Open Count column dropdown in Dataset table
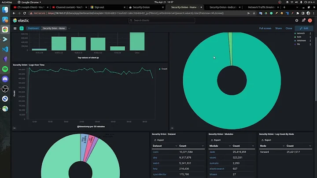Image resolution: width=317 pixels, height=178 pixels. pyautogui.click(x=203, y=146)
